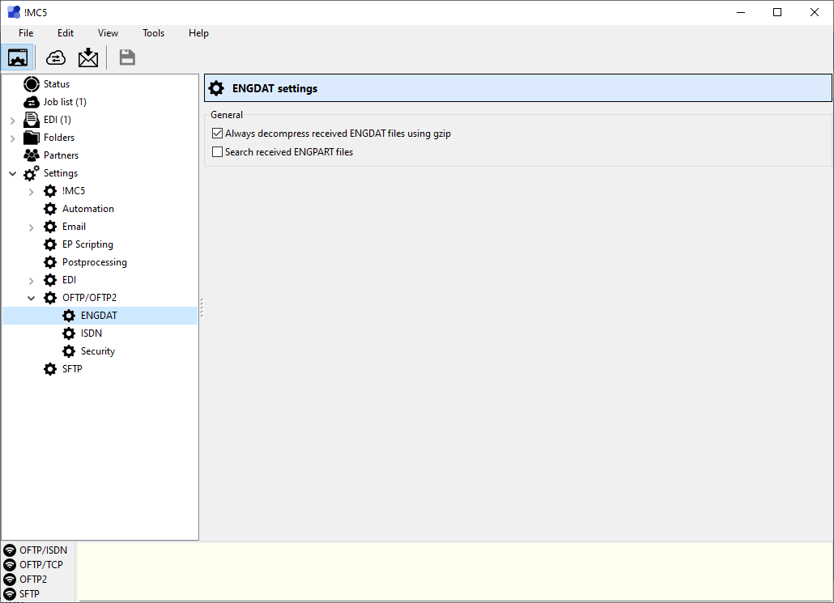Click the save floppy disk icon

point(127,57)
